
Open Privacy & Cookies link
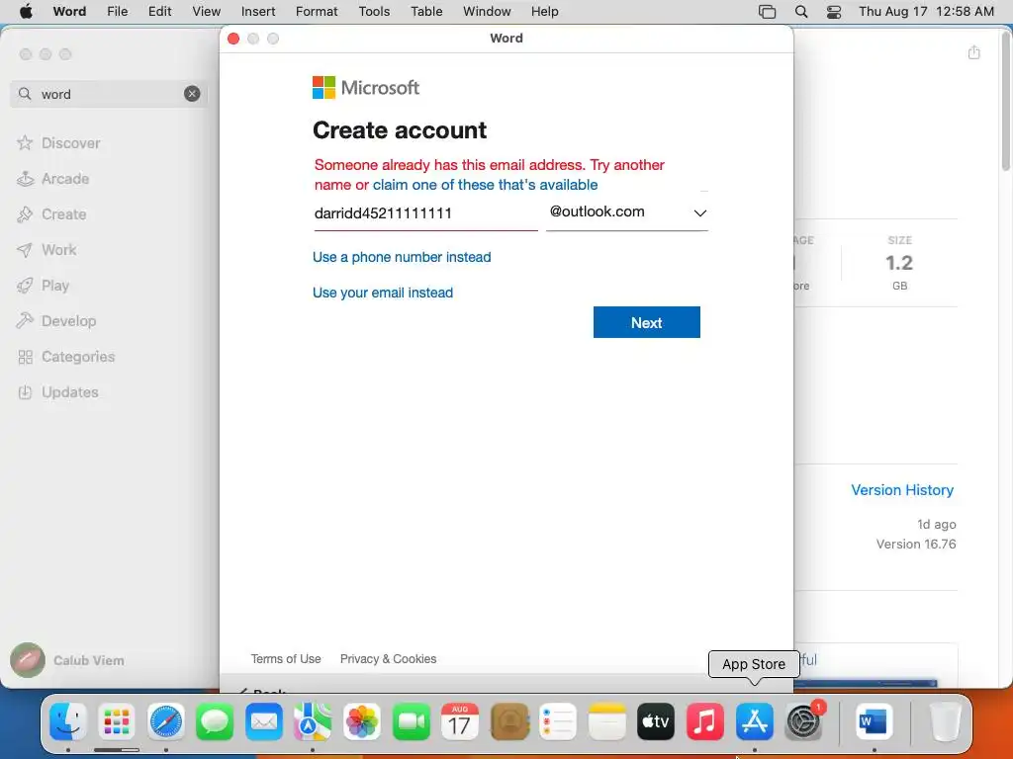pyautogui.click(x=388, y=659)
